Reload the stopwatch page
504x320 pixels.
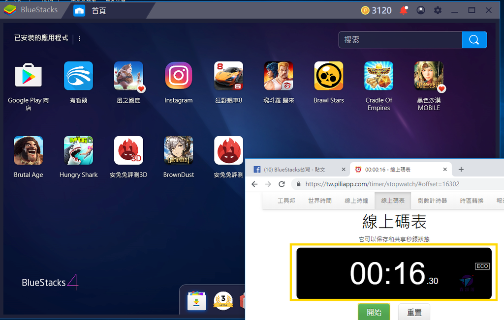coord(282,184)
